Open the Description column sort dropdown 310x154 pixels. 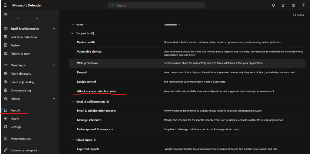tap(179, 25)
